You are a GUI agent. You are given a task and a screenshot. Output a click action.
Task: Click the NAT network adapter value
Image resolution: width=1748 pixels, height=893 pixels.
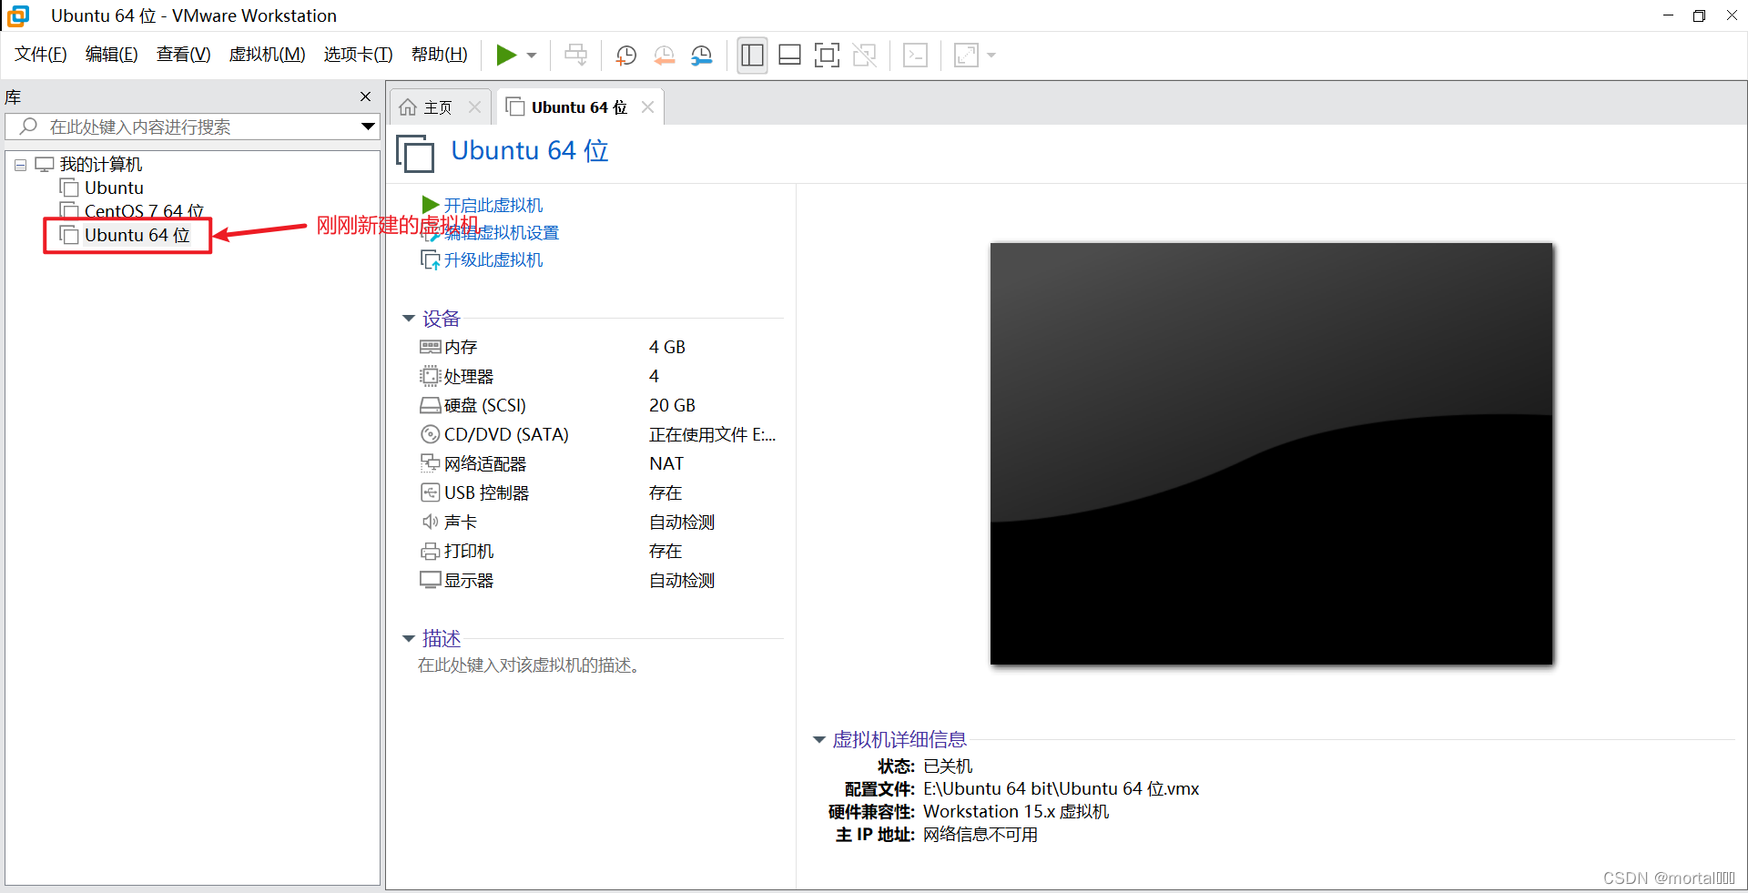click(x=666, y=463)
